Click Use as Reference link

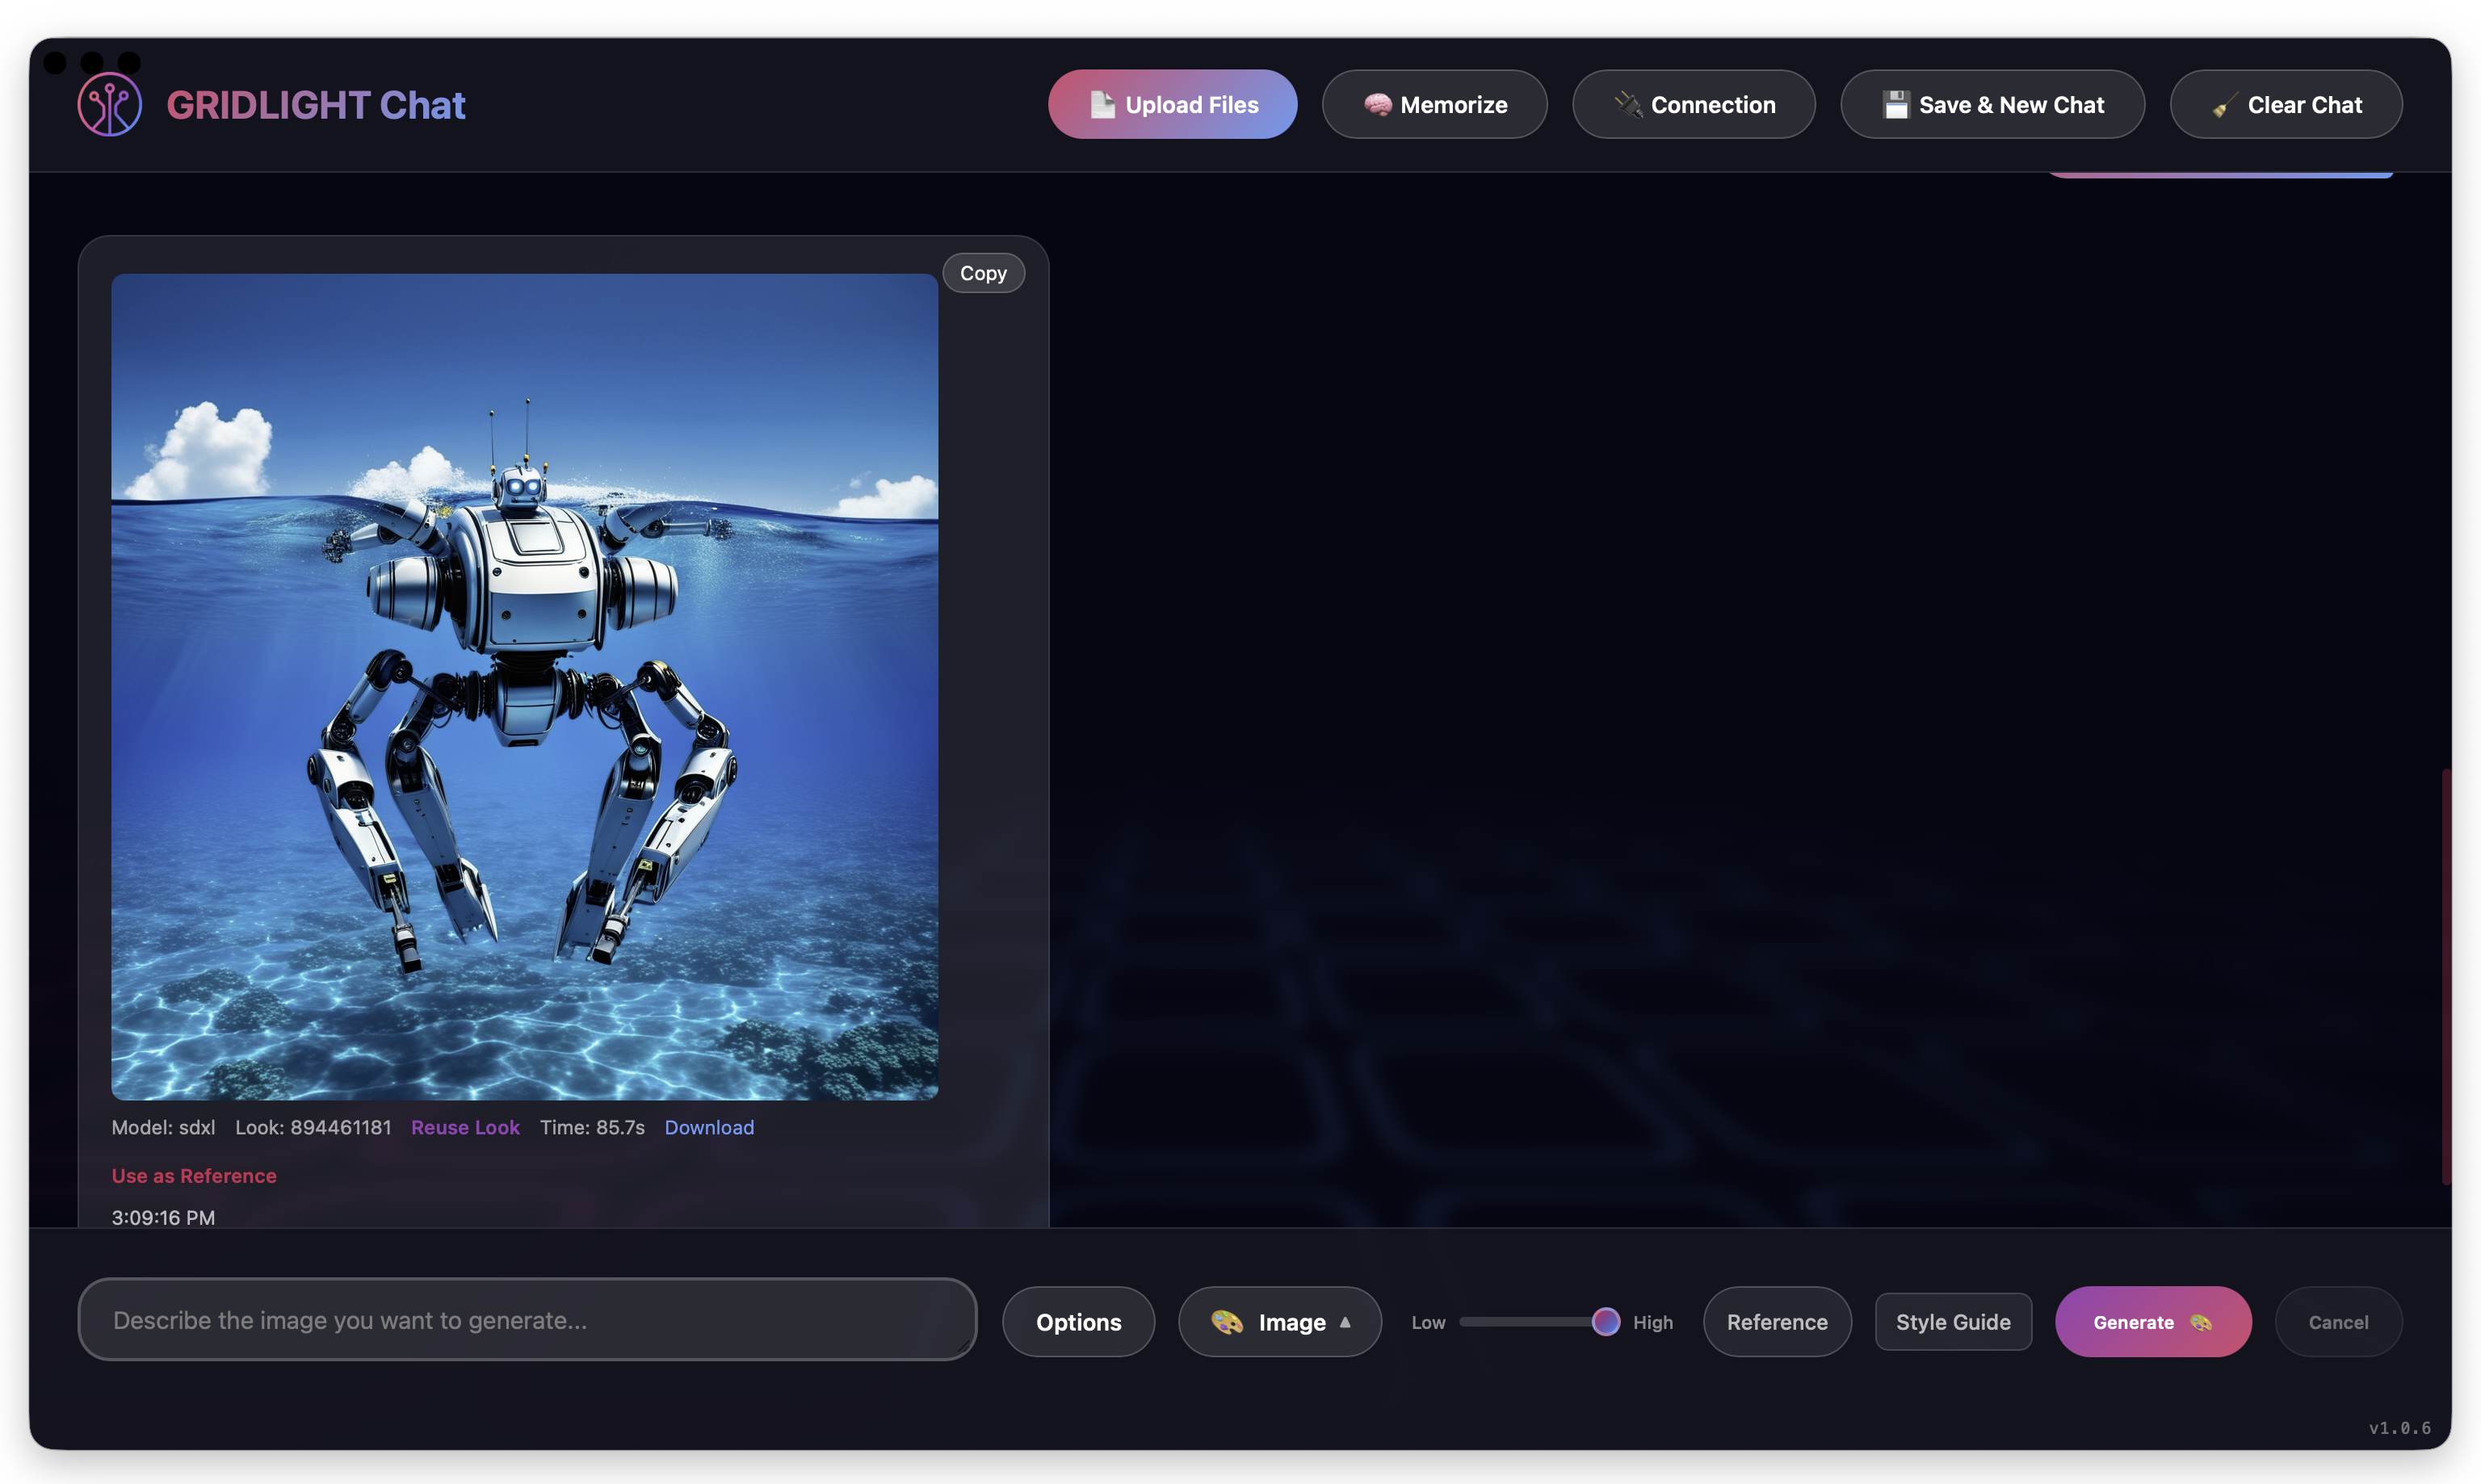(194, 1176)
